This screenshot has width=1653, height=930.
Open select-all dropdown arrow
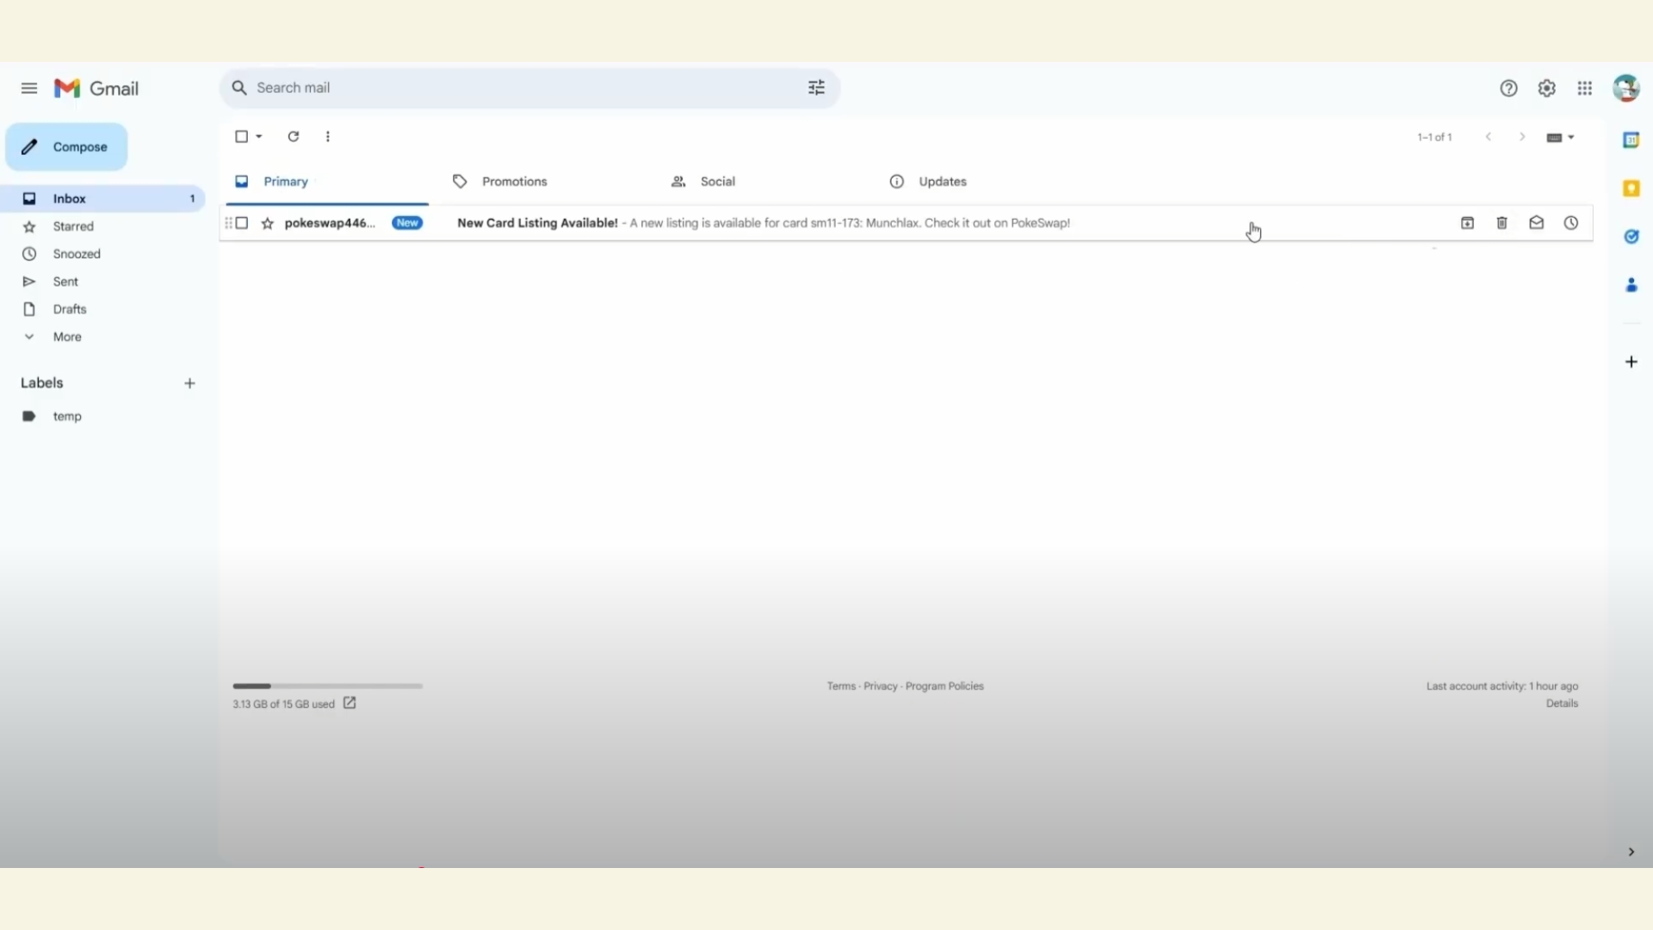point(259,137)
